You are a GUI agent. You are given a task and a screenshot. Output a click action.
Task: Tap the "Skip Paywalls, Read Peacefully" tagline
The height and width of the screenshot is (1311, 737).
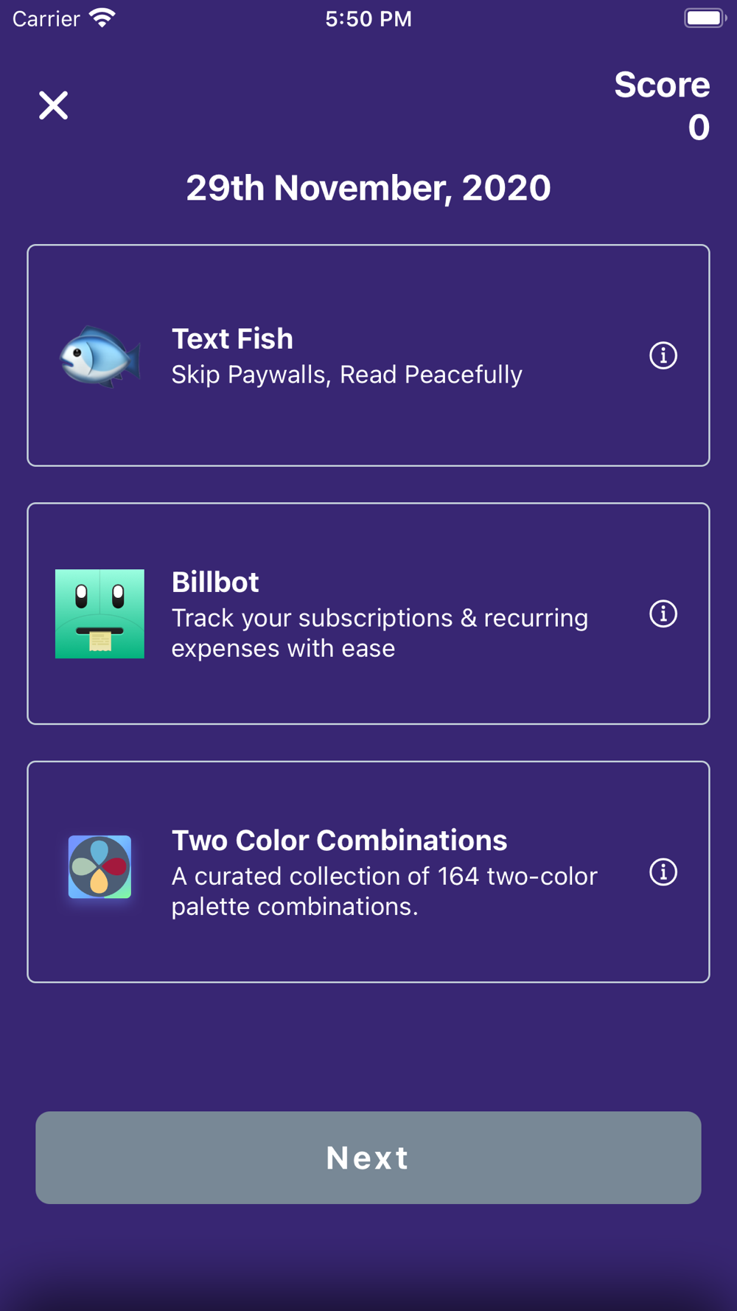point(346,375)
